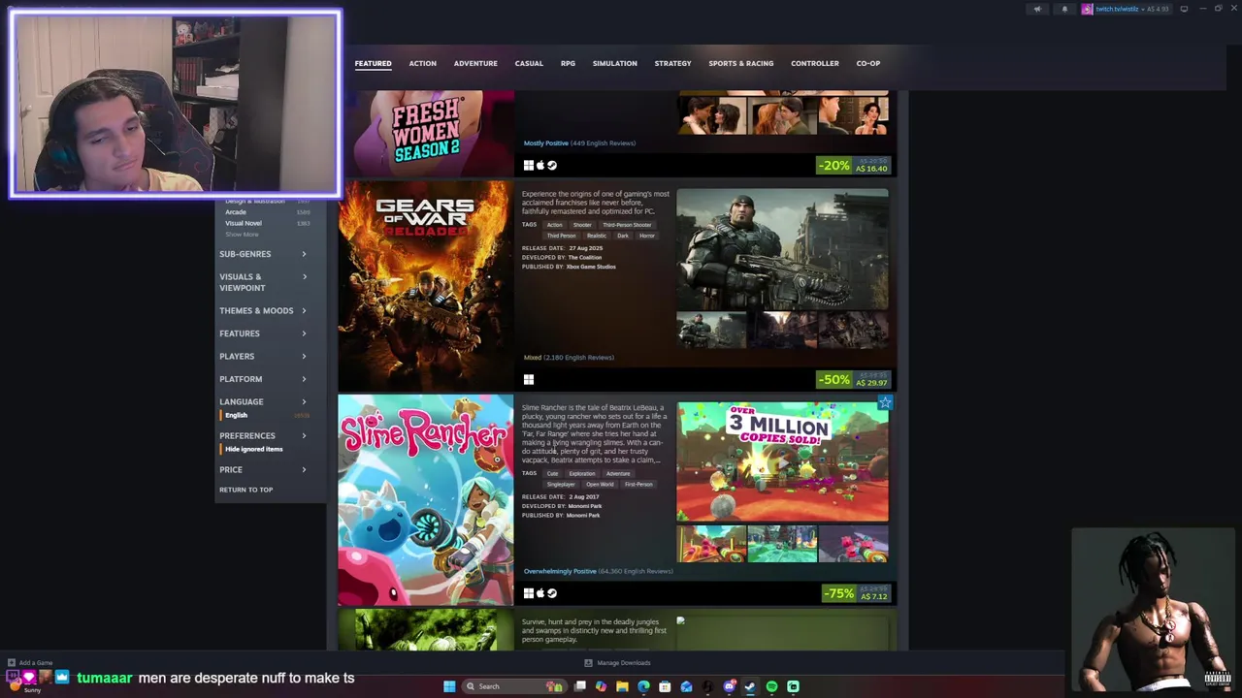Open Discord from the taskbar
1242x698 pixels.
(729, 686)
